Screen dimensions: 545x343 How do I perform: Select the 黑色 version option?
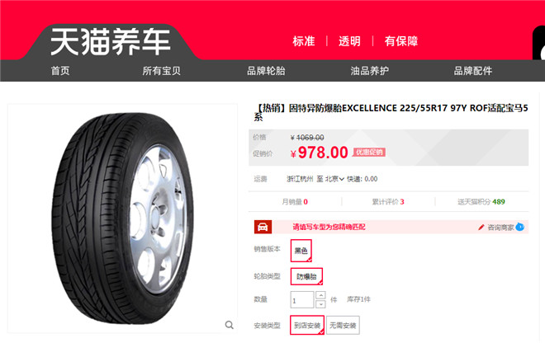pyautogui.click(x=301, y=251)
